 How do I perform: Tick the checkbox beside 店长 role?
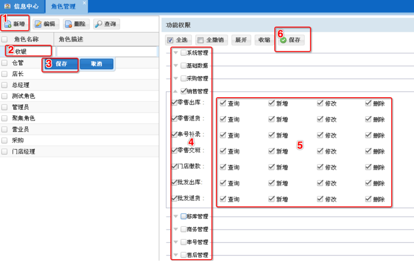(5, 74)
